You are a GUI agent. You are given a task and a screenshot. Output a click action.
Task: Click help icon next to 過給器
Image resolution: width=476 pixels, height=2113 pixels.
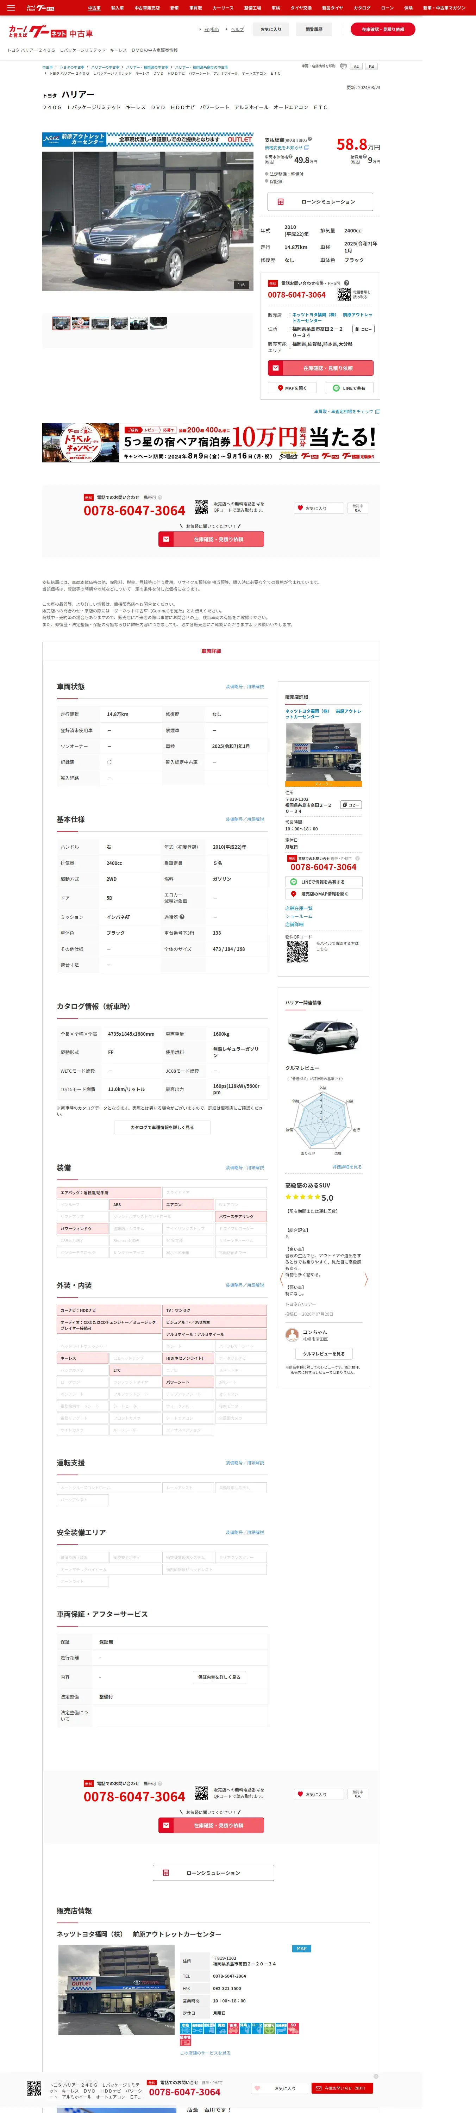(182, 917)
